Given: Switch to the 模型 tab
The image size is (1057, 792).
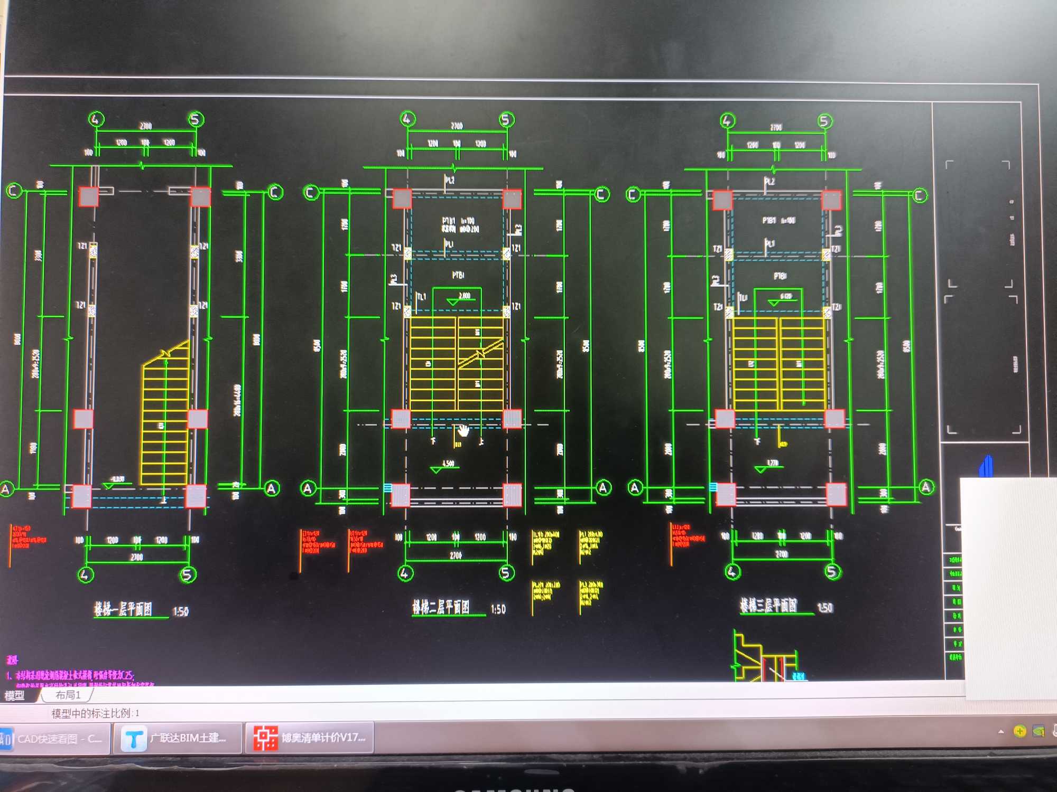Looking at the screenshot, I should click(14, 695).
